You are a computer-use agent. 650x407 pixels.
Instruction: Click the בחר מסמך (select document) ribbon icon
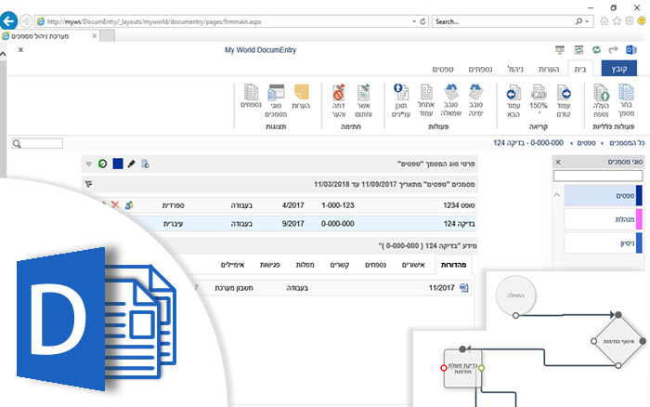point(626,92)
